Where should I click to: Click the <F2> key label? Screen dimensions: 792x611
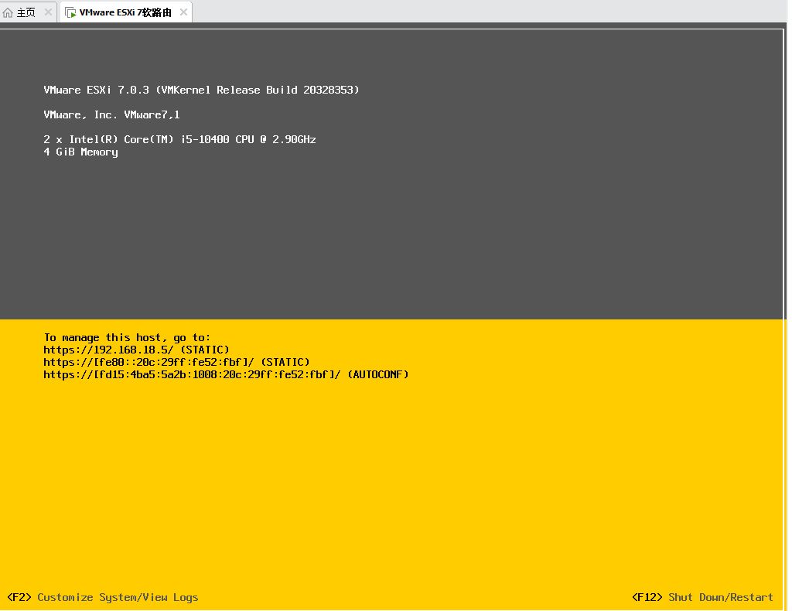click(19, 597)
